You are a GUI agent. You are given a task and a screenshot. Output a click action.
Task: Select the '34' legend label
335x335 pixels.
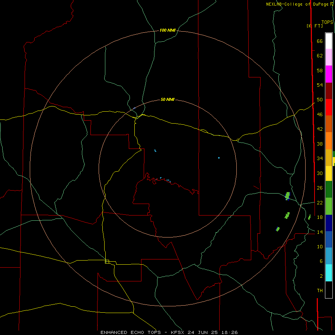click(x=320, y=159)
